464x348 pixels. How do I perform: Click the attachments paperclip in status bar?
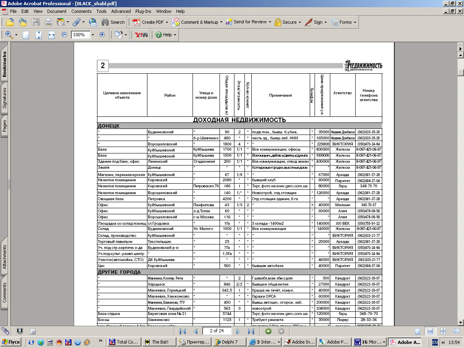point(5,331)
